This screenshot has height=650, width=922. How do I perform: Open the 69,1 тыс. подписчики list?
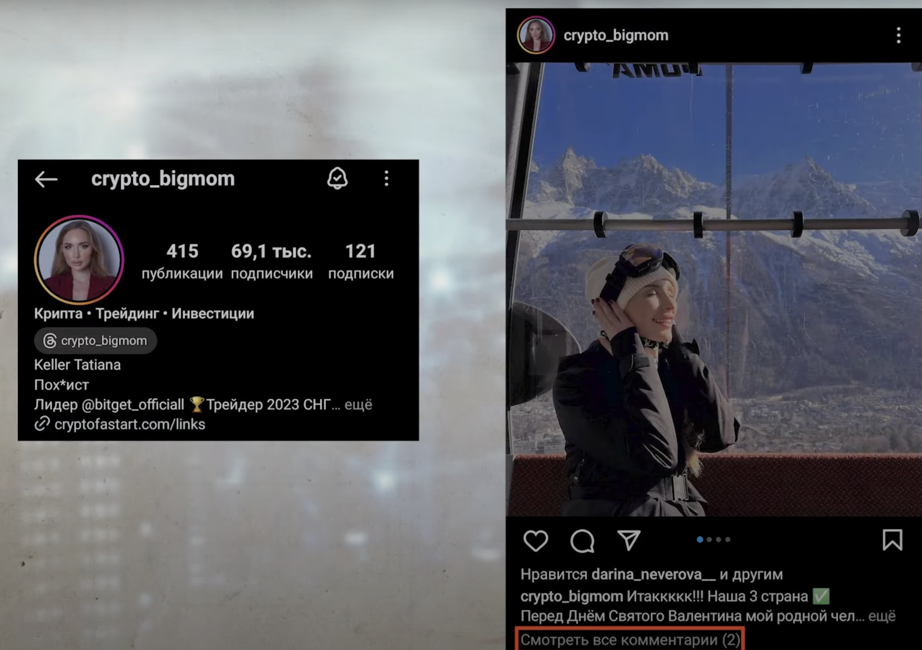(272, 261)
